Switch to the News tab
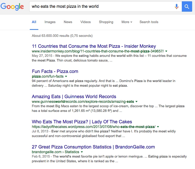Image resolution: width=195 pixels, height=169 pixels. pos(68,22)
